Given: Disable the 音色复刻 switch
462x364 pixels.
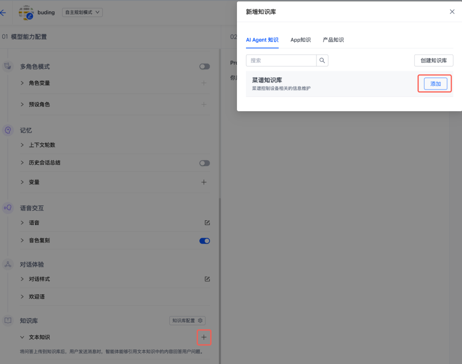Looking at the screenshot, I should point(204,241).
